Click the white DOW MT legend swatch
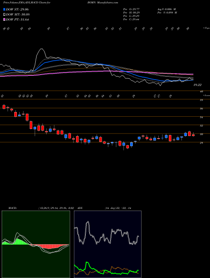Image resolution: width=210 pixels, height=278 pixels. (x=4, y=15)
